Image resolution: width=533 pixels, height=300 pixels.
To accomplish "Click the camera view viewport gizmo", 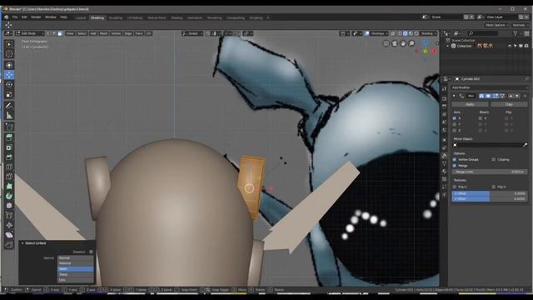I will coord(395,43).
